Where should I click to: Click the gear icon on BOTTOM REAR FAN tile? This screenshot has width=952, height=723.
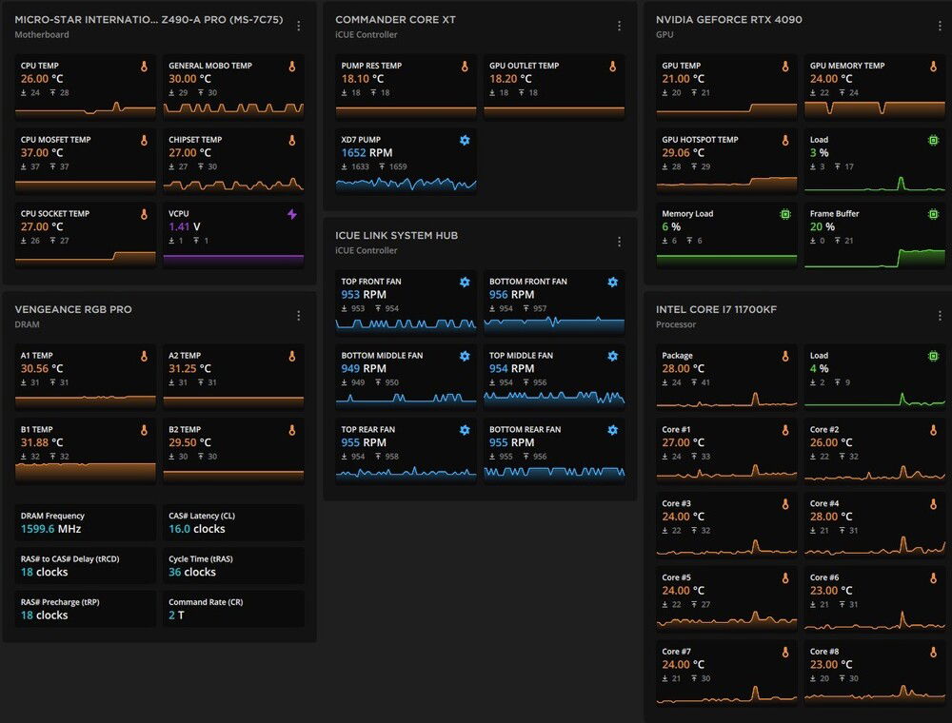click(x=613, y=430)
